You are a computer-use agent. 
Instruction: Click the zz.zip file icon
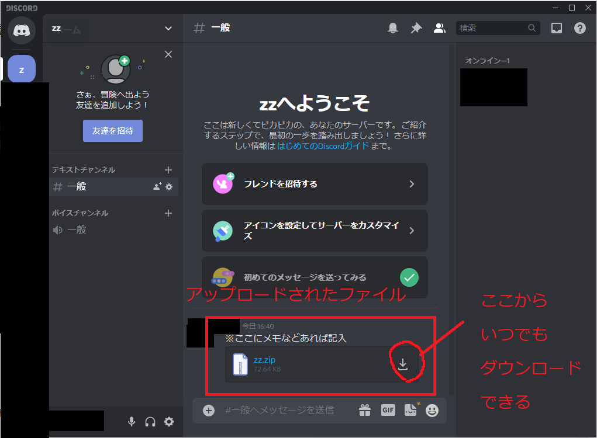point(240,364)
